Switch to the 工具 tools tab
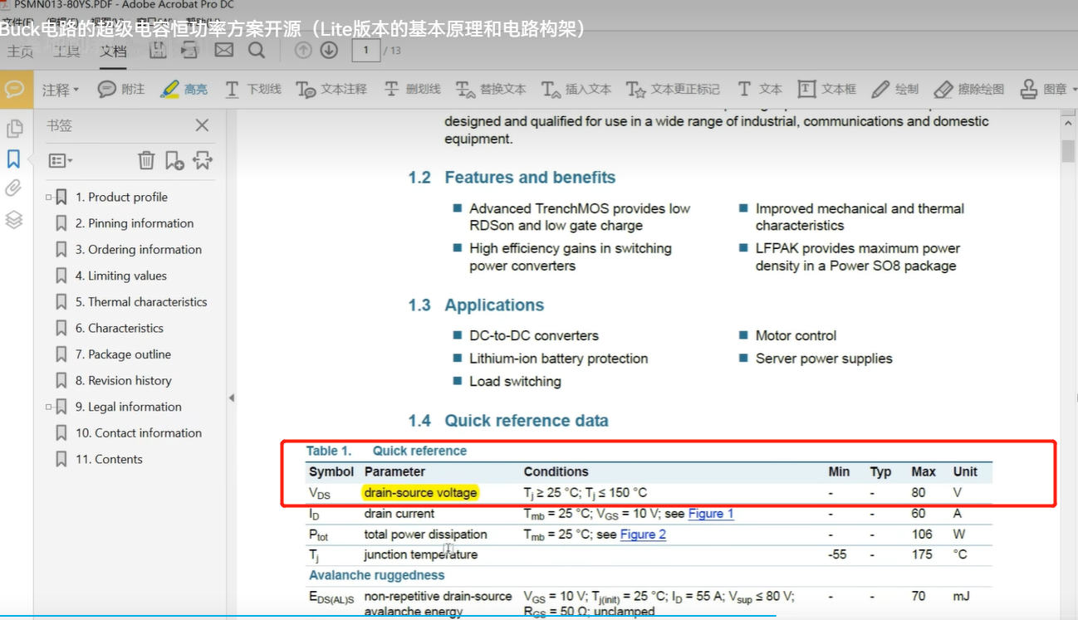The width and height of the screenshot is (1078, 620). [x=66, y=51]
